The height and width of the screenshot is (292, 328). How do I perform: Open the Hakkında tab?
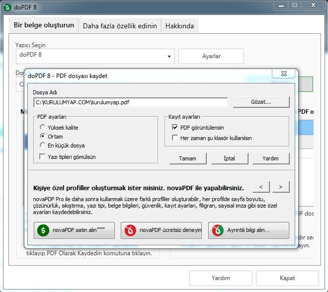pyautogui.click(x=180, y=26)
